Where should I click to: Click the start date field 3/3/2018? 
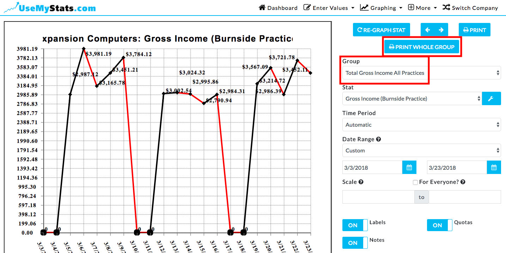[x=372, y=167]
